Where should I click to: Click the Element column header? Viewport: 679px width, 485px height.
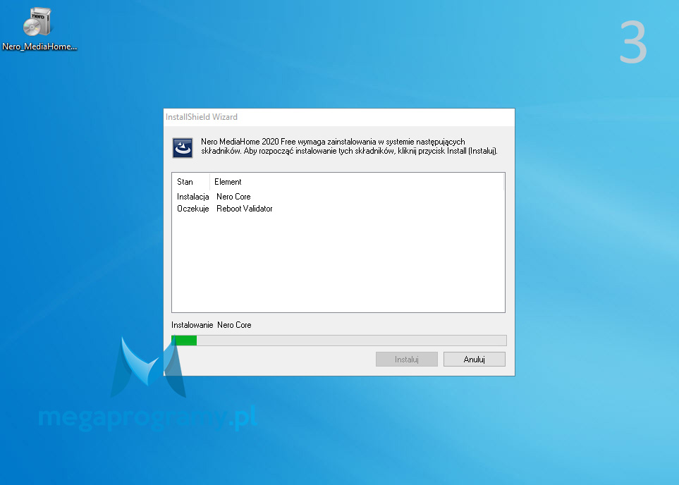(357, 182)
